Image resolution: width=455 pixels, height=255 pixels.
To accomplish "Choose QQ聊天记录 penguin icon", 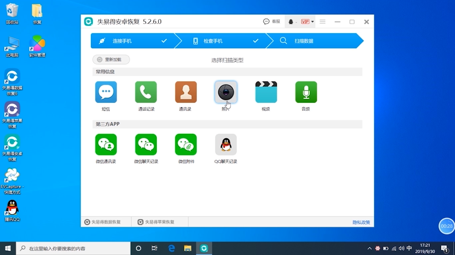I will (x=226, y=144).
